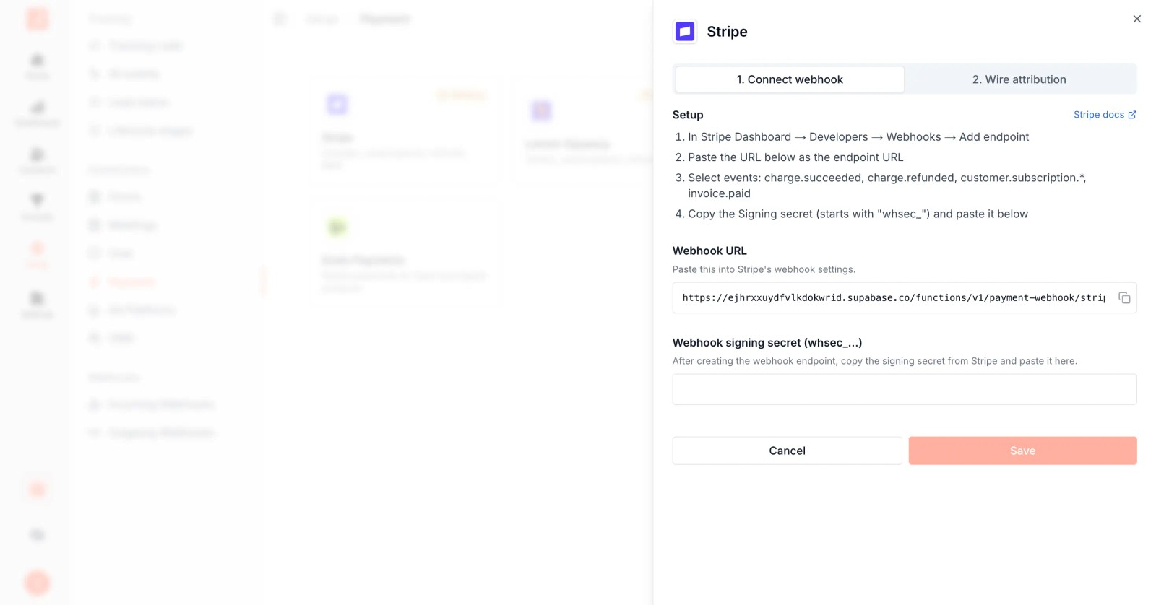The image size is (1156, 605).
Task: Focus the Webhook signing secret input
Action: click(905, 389)
